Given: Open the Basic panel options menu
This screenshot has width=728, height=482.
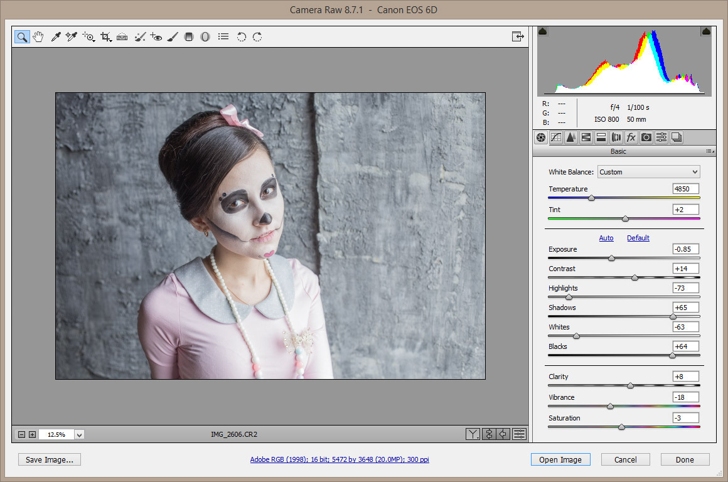Looking at the screenshot, I should click(x=709, y=151).
